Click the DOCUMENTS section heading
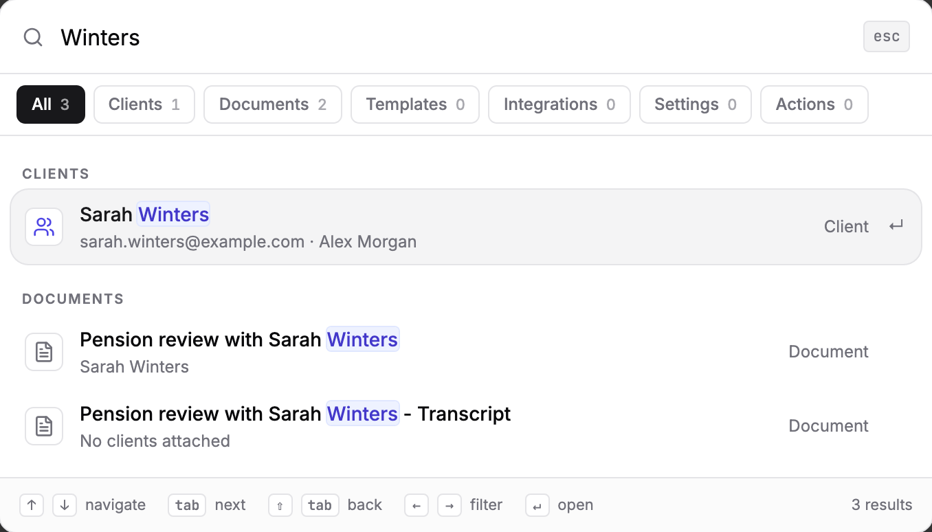Screen dimensions: 932x532 (73, 299)
